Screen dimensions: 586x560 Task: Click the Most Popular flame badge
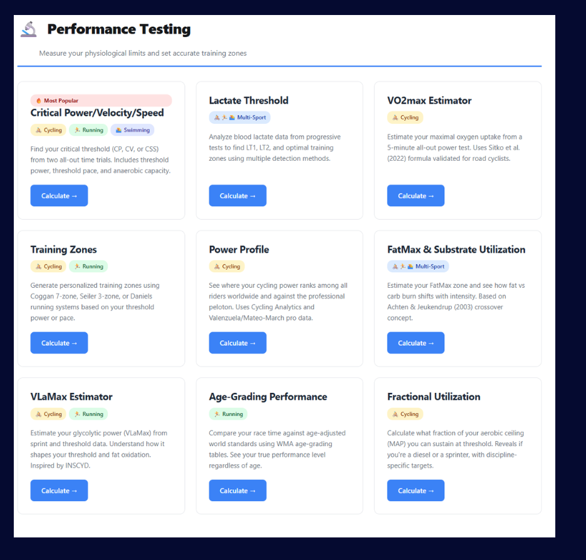click(58, 100)
